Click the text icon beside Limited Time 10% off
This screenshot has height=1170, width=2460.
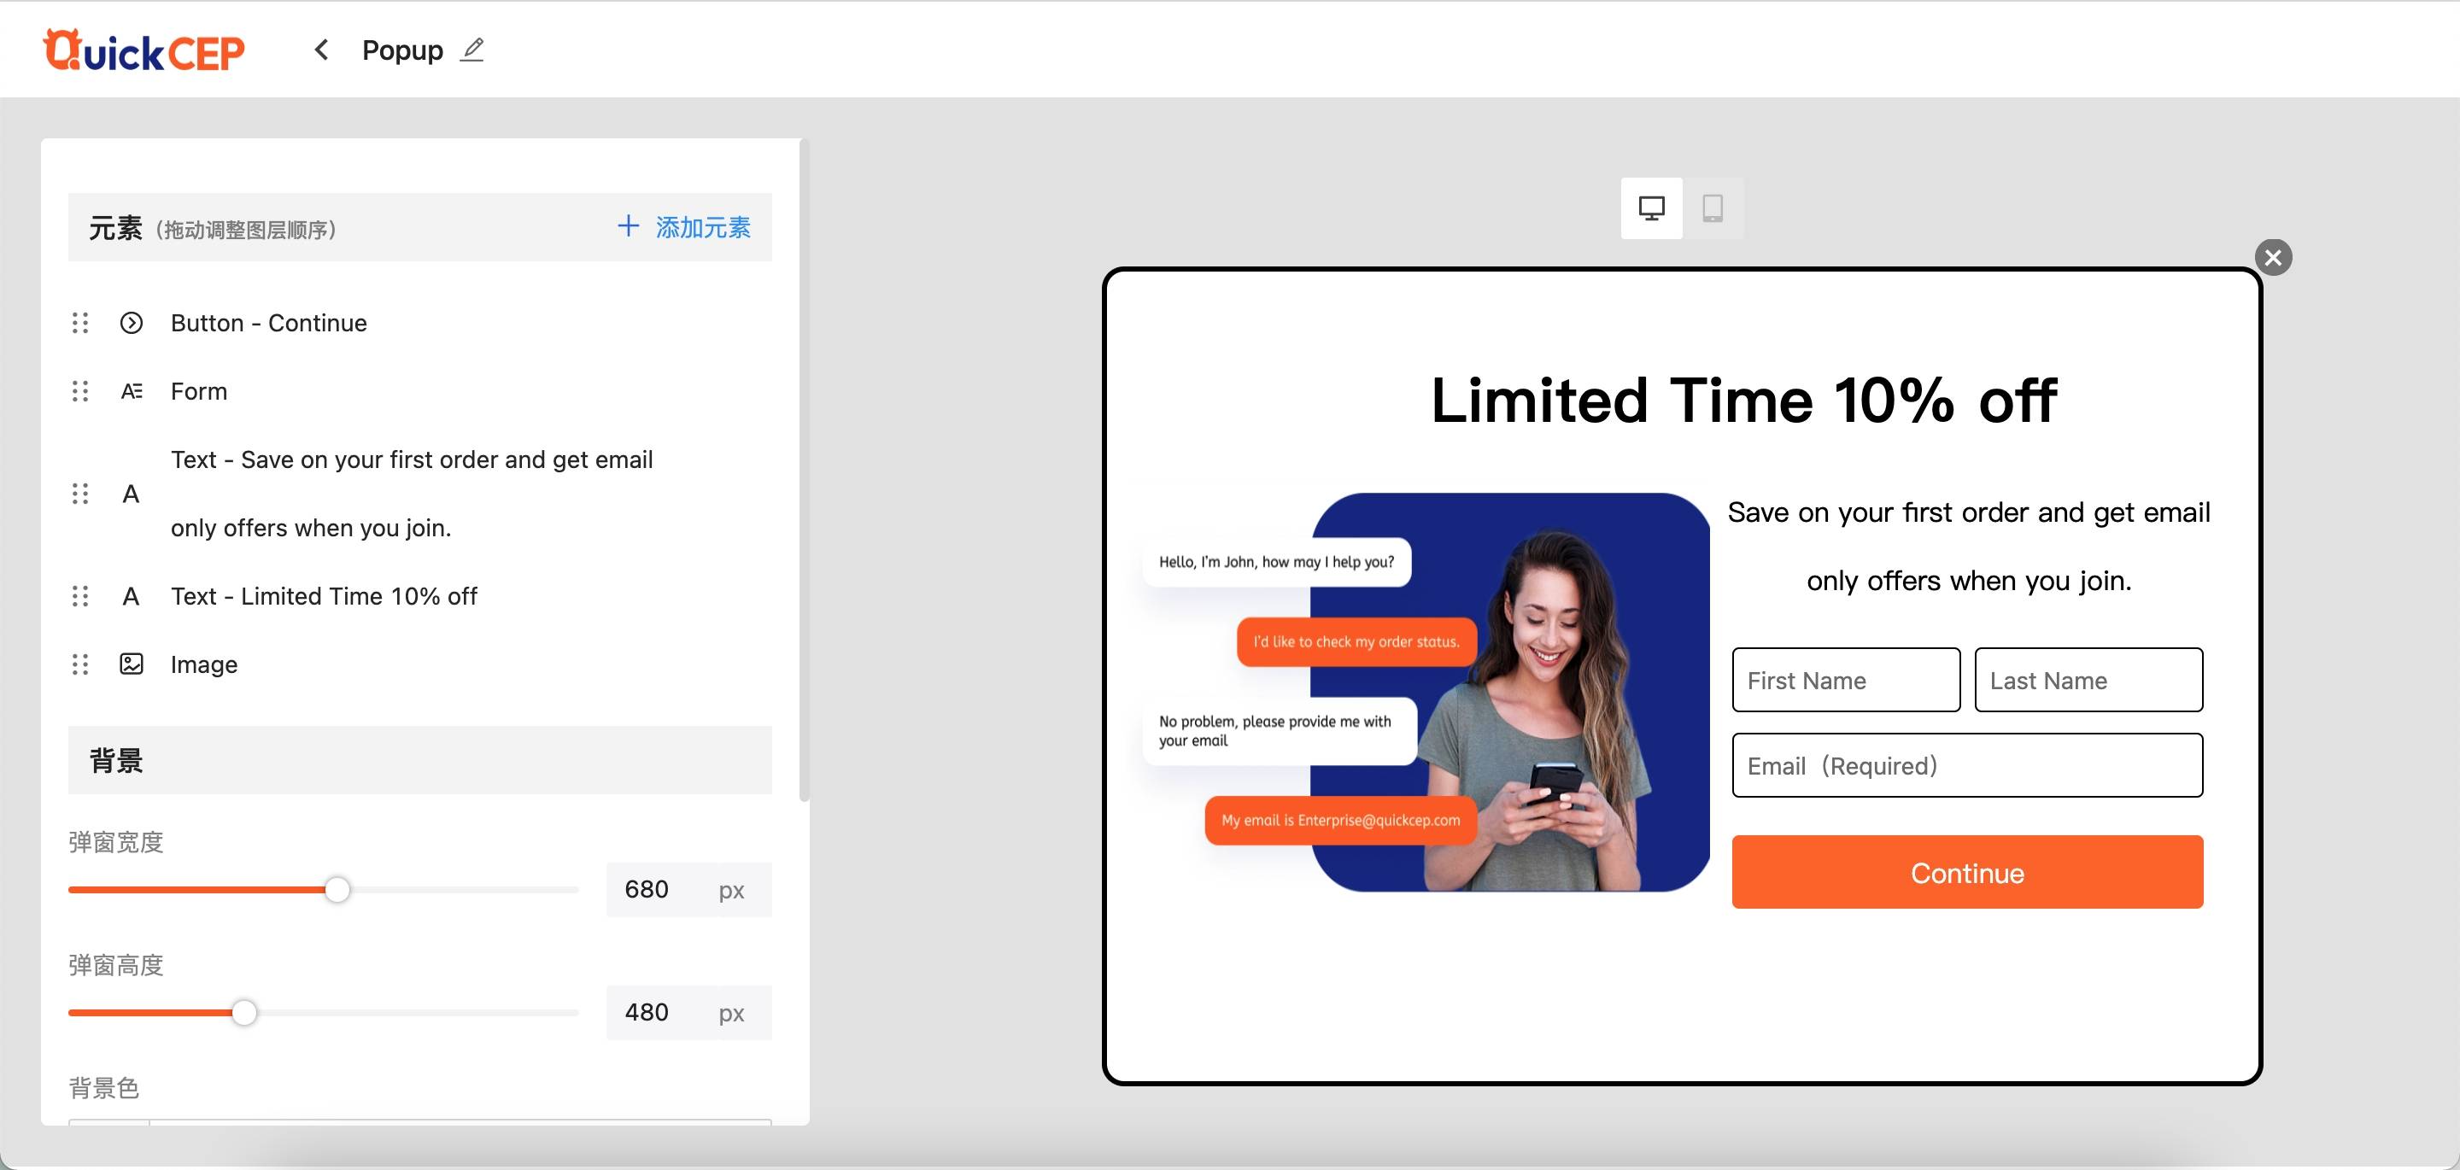131,596
